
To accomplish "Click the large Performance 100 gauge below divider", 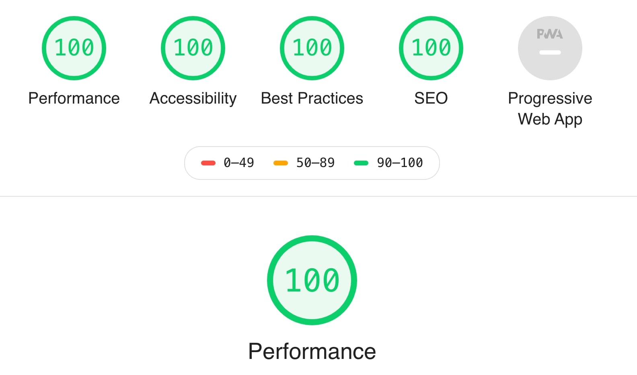I will (312, 280).
